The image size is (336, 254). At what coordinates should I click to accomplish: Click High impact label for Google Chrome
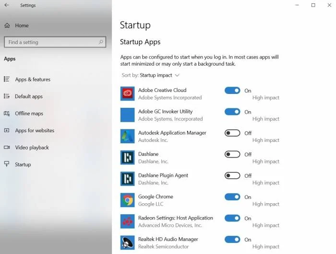[x=266, y=204]
